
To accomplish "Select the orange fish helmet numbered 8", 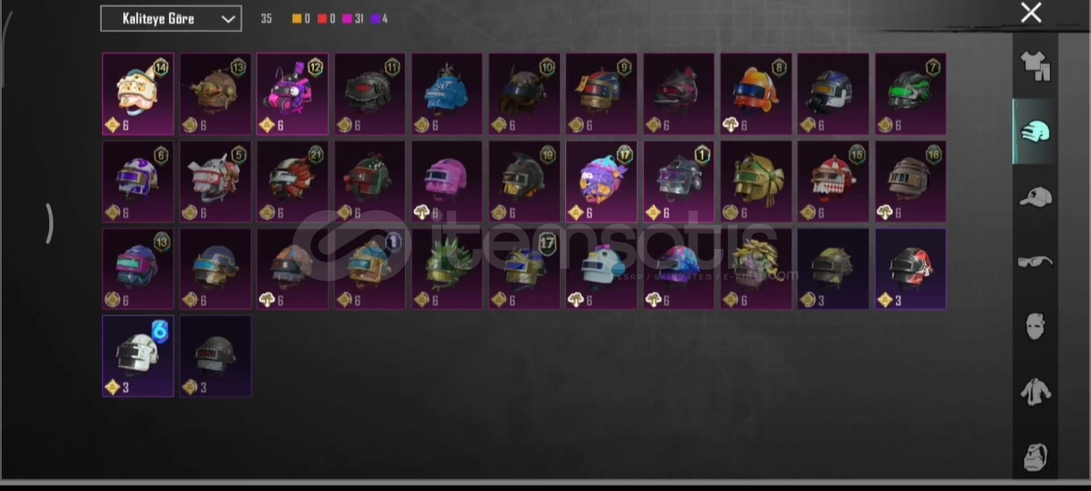I will (756, 94).
